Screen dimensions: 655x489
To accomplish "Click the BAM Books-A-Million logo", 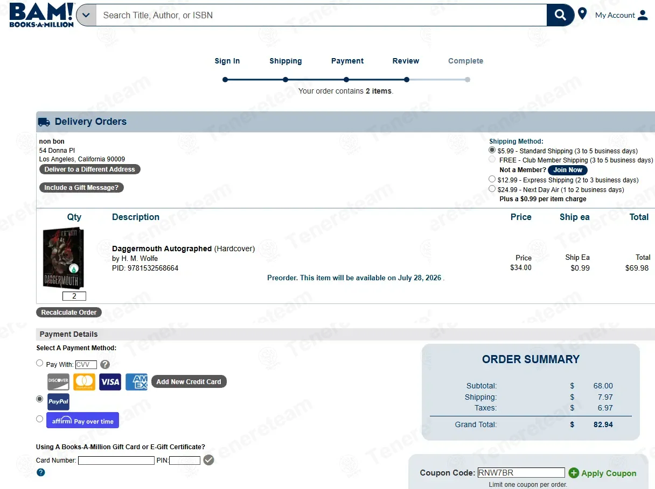I will (x=41, y=15).
